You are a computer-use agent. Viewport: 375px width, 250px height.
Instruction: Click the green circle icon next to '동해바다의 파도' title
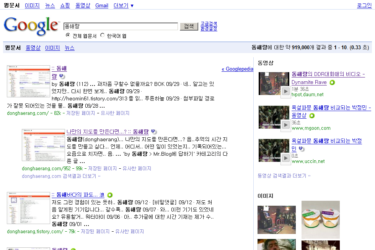[x=110, y=195]
